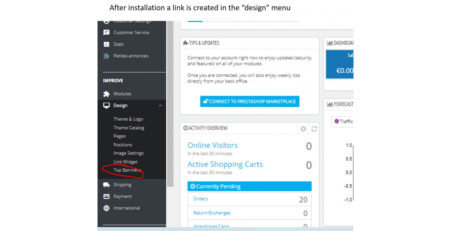Viewport: 451px width, 231px height.
Task: Open the Online Visitors link
Action: [x=212, y=146]
